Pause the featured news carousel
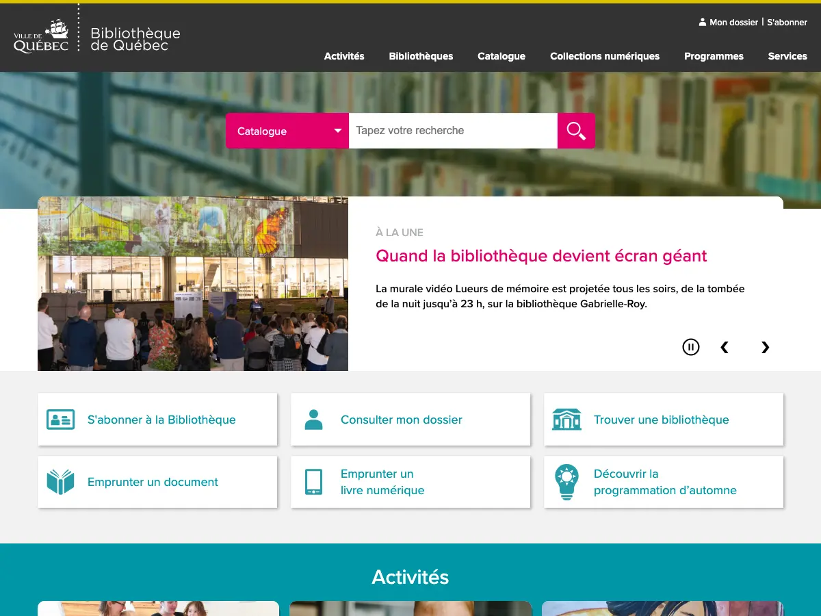 point(691,347)
